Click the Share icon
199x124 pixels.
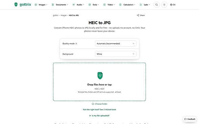pos(138,15)
